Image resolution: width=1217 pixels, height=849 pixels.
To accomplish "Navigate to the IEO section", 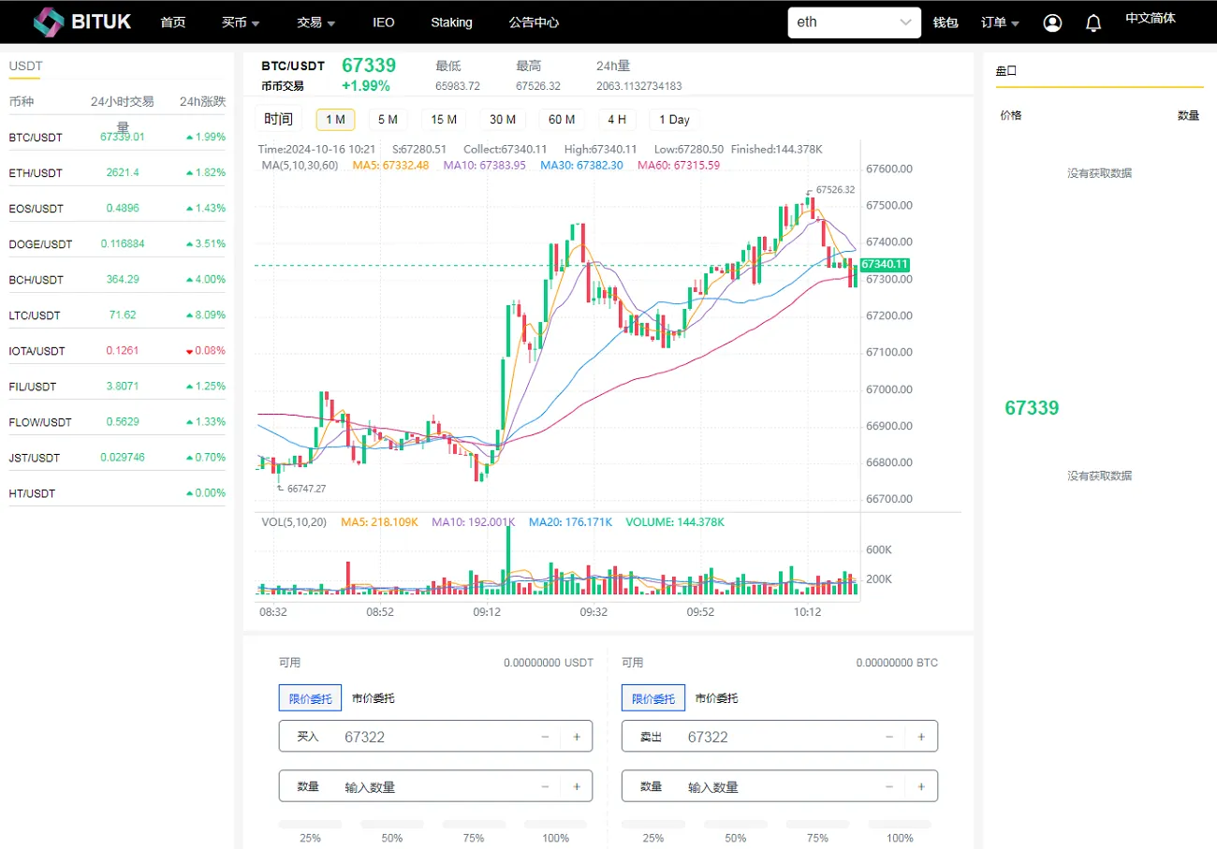I will [383, 22].
